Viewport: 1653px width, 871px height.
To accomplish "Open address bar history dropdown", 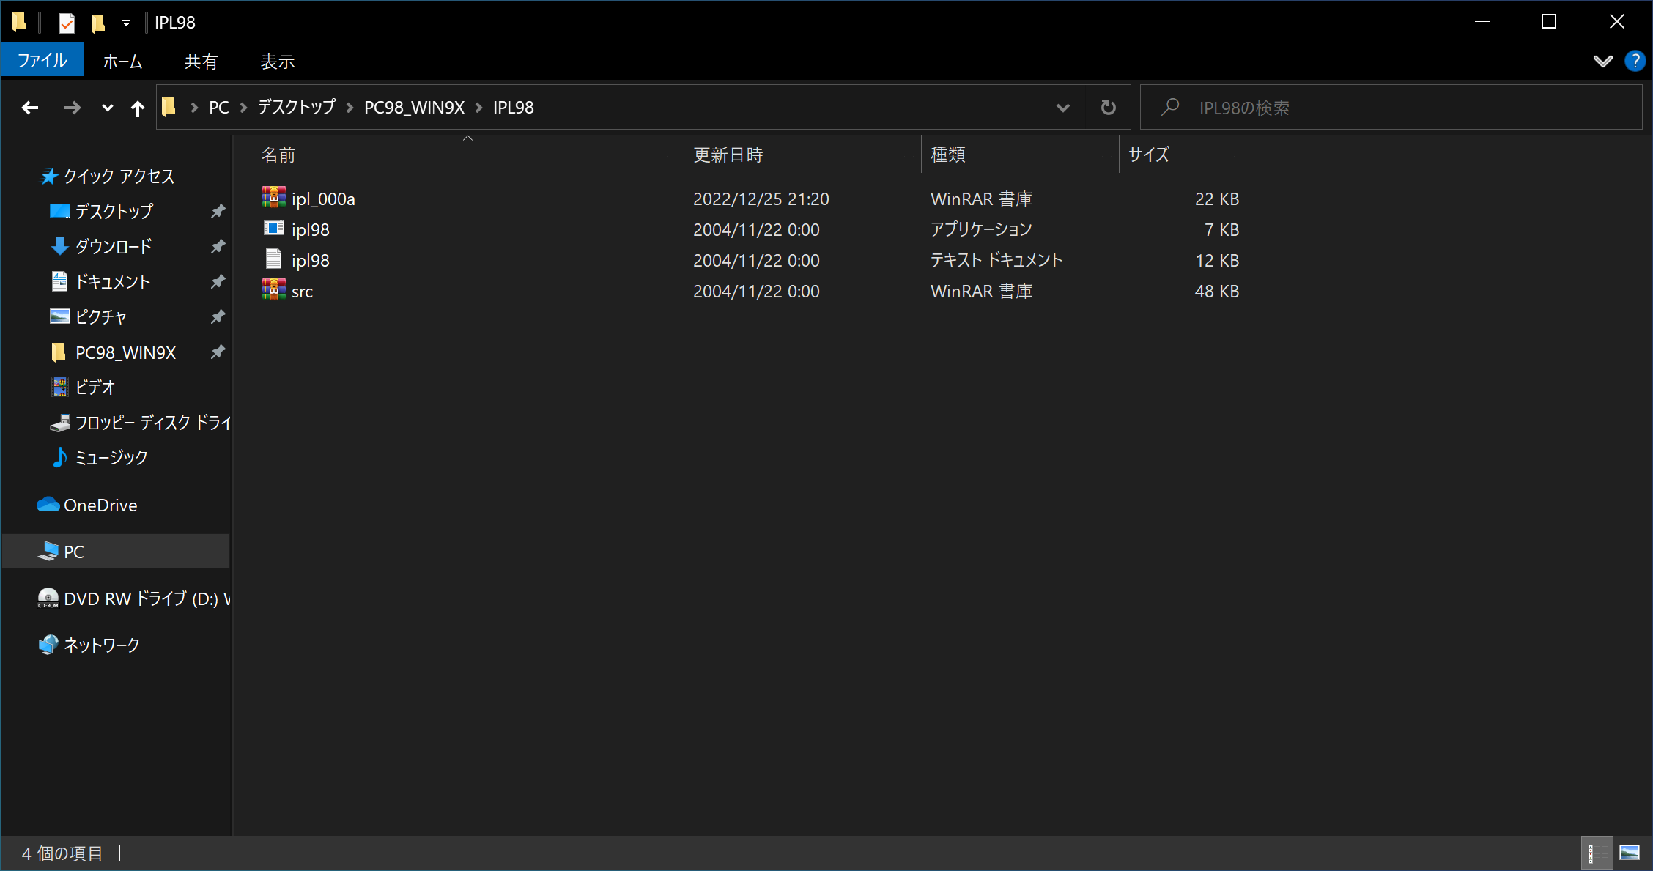I will [1062, 108].
